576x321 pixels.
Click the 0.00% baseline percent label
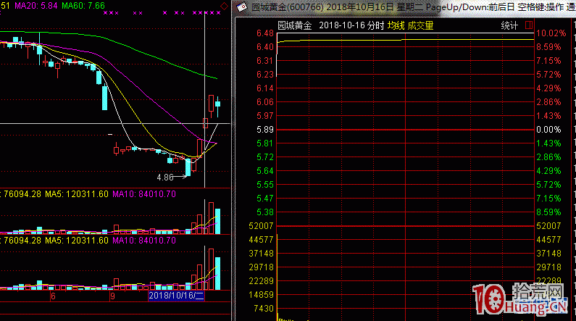click(548, 130)
